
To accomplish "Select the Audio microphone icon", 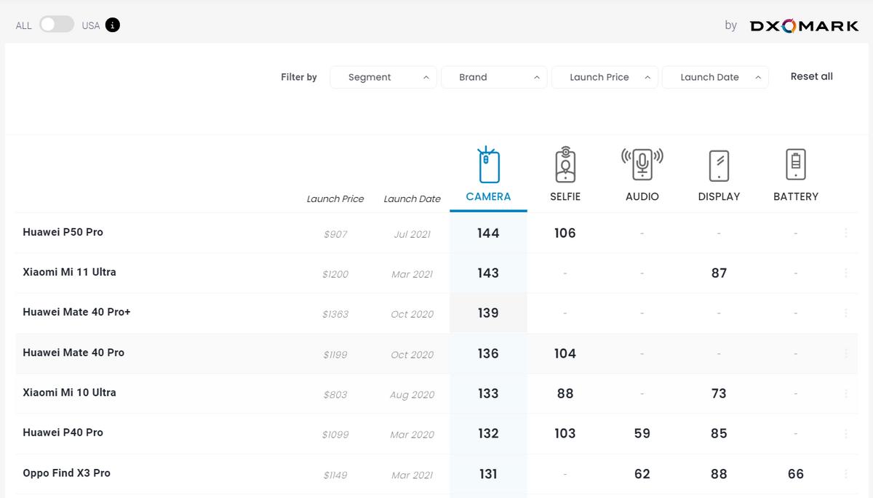I will pos(642,165).
